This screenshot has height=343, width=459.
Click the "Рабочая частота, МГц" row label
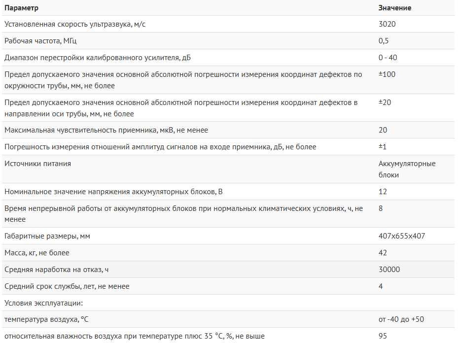(40, 41)
